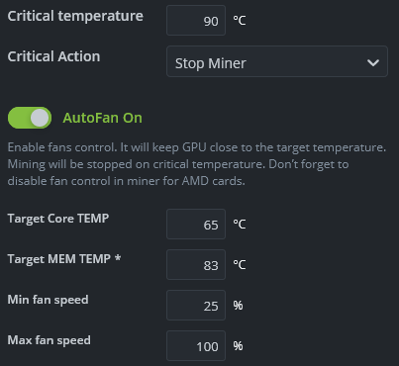Click the % unit beside Min fan speed
The image size is (399, 366).
(238, 306)
